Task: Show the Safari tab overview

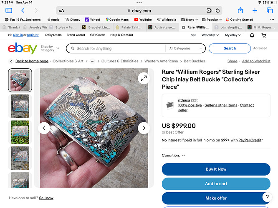Action: [269, 10]
